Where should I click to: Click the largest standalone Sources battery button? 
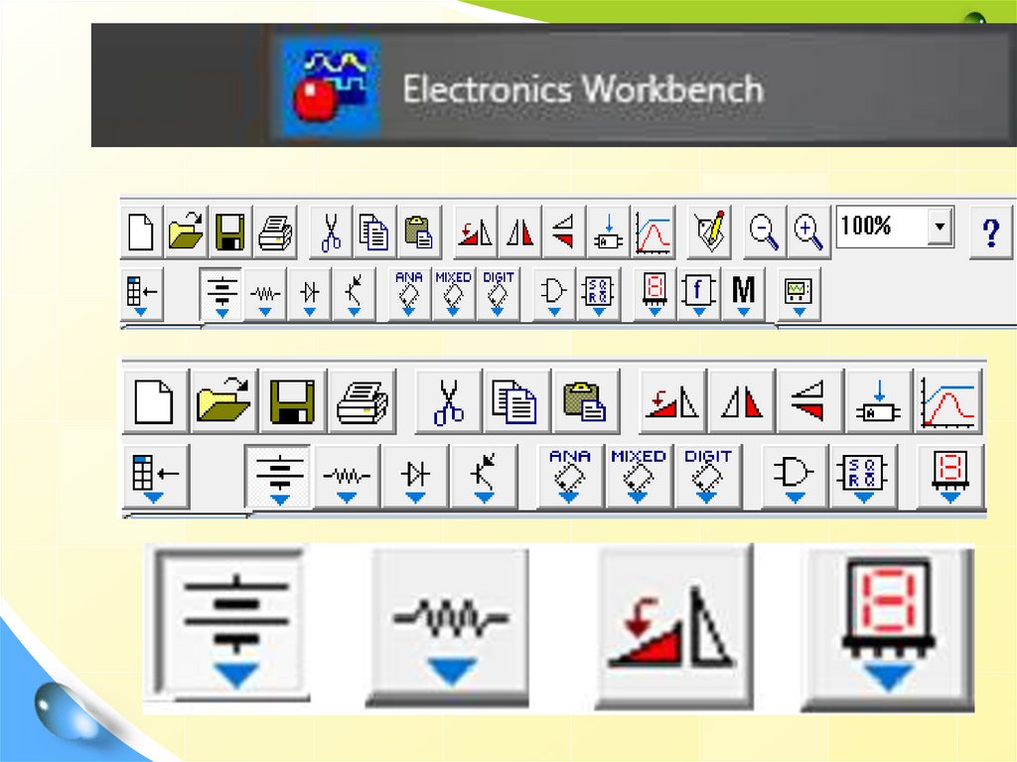pos(230,626)
